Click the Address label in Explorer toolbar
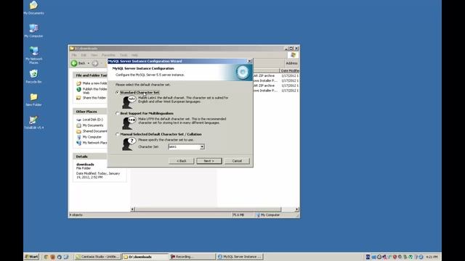The width and height of the screenshot is (465, 261). 291,63
